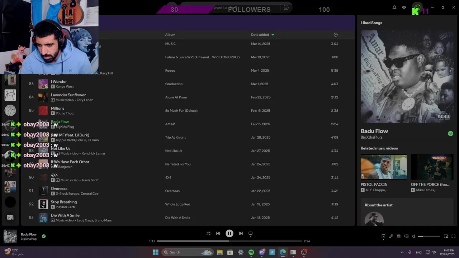The image size is (459, 258).
Task: Play Die With A Smile
Action: 65,215
